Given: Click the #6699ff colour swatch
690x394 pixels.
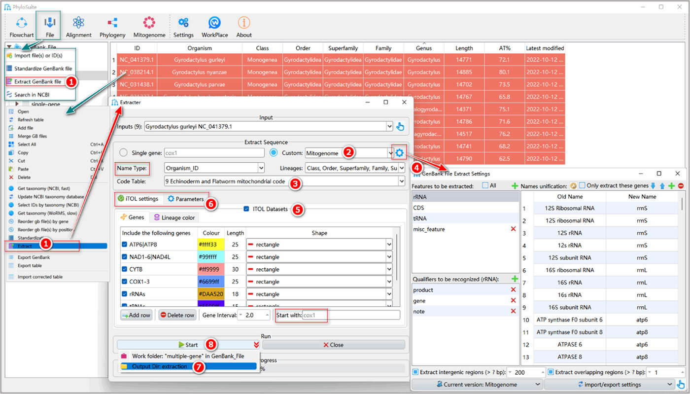Looking at the screenshot, I should pyautogui.click(x=210, y=282).
